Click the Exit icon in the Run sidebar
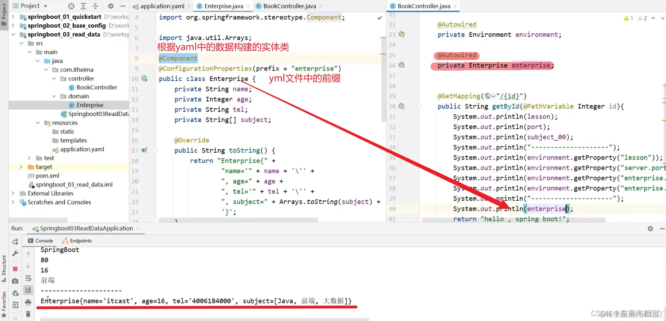The width and height of the screenshot is (666, 321). [x=15, y=305]
